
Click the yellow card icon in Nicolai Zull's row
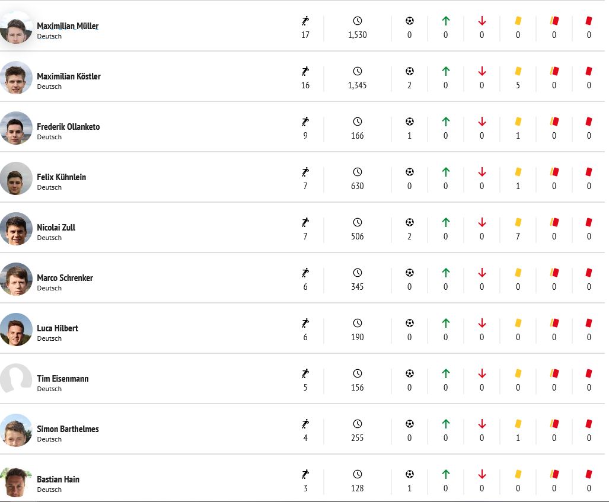[518, 222]
